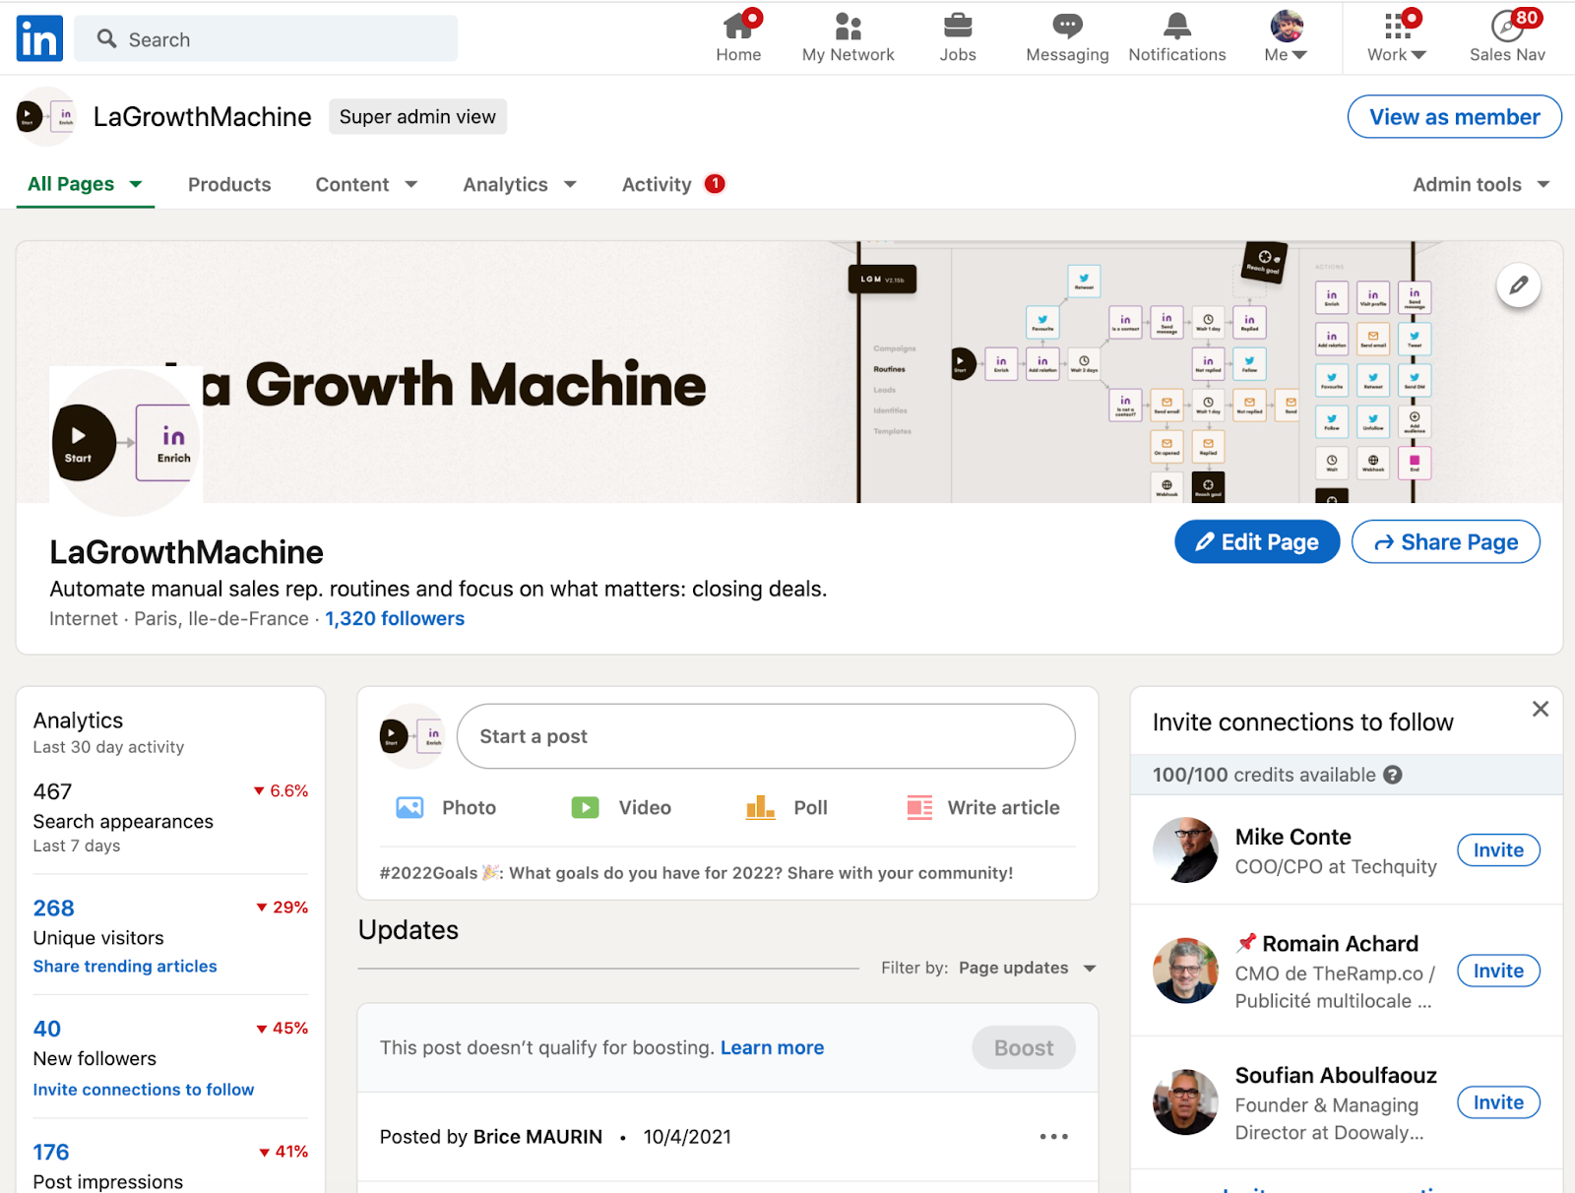Click Mike Conte's name

point(1292,837)
